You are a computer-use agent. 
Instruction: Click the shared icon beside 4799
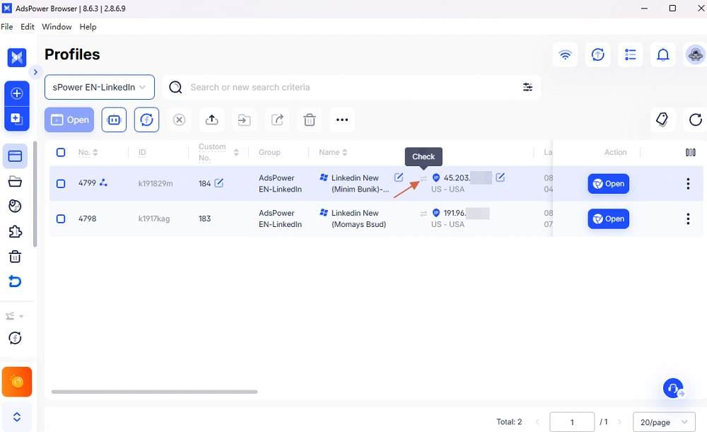point(103,182)
